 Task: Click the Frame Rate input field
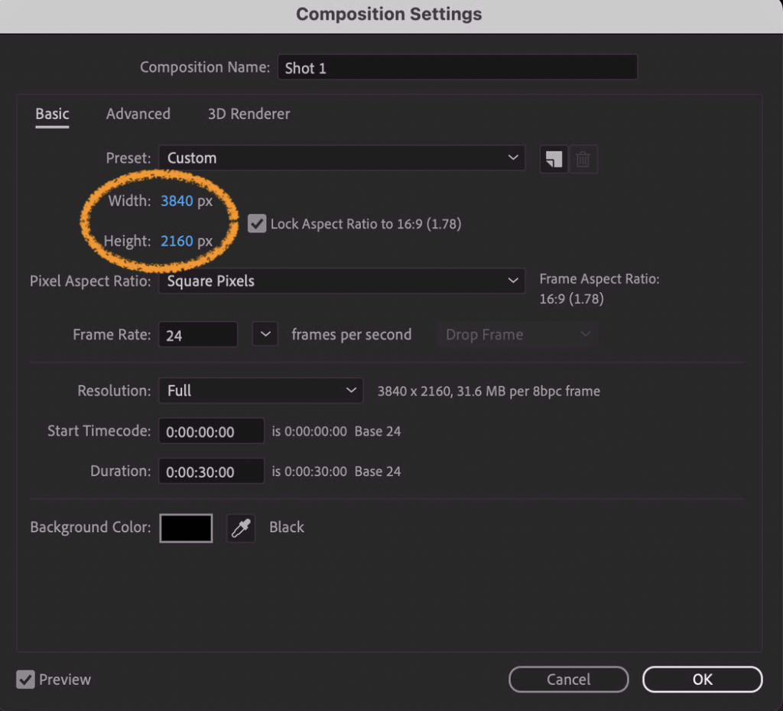click(198, 335)
